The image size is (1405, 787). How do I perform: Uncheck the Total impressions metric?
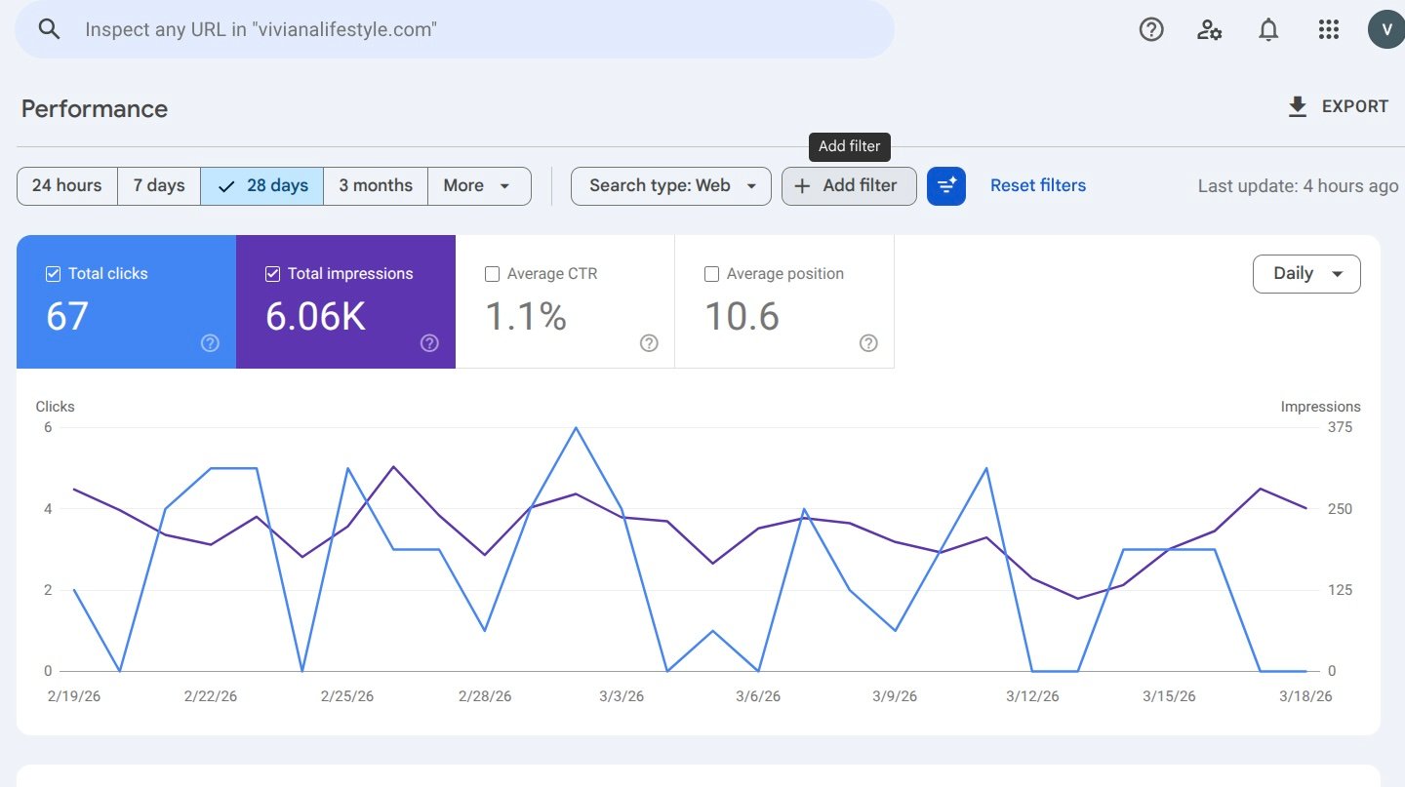pyautogui.click(x=272, y=274)
